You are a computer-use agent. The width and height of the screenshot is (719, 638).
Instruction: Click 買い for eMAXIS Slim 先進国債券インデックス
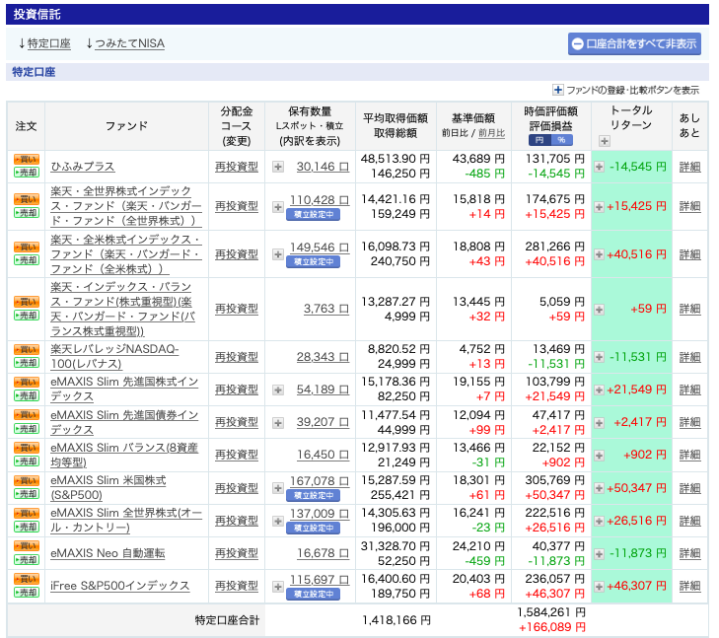pyautogui.click(x=27, y=415)
